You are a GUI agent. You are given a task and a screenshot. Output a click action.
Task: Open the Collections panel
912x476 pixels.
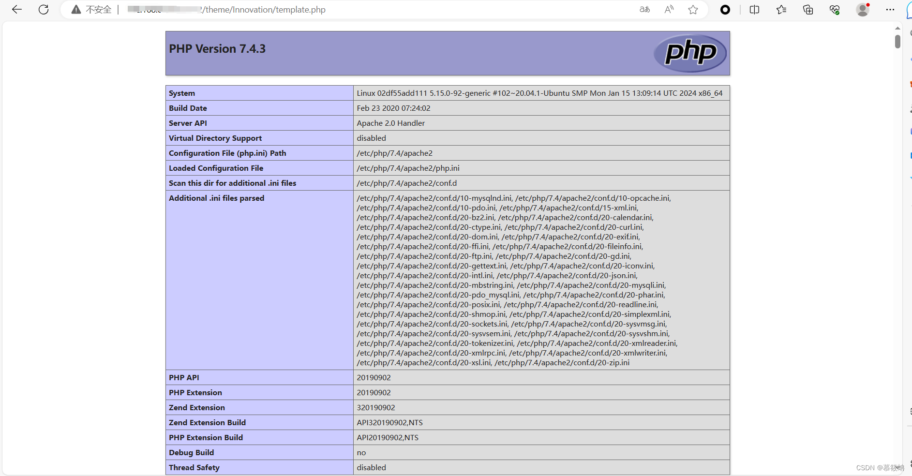point(808,10)
